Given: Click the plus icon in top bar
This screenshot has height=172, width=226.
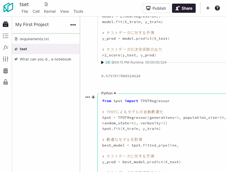Looking at the screenshot, I should (x=208, y=8).
